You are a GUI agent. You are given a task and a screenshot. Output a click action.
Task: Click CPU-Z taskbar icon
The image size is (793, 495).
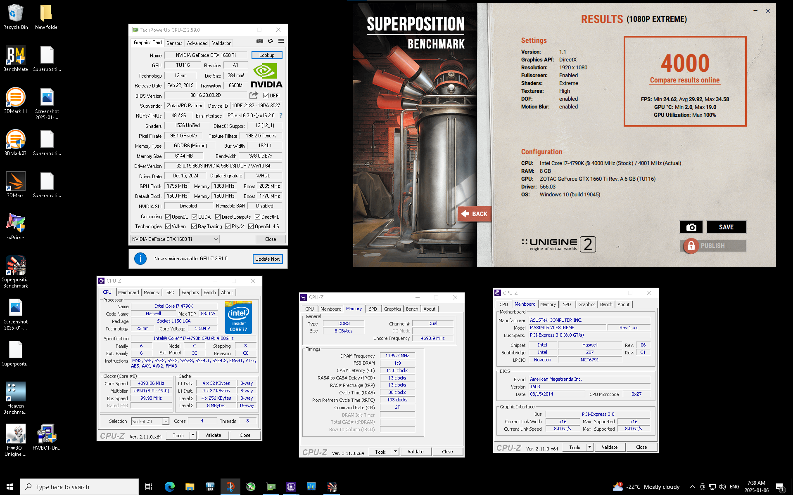click(291, 487)
